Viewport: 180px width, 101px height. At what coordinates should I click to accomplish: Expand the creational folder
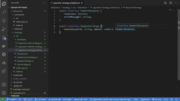point(18,75)
